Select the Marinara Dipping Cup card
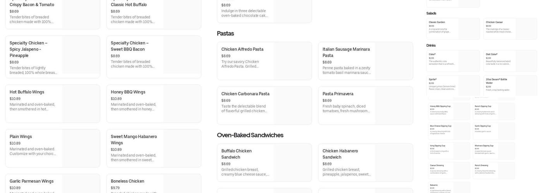 tap(494, 151)
